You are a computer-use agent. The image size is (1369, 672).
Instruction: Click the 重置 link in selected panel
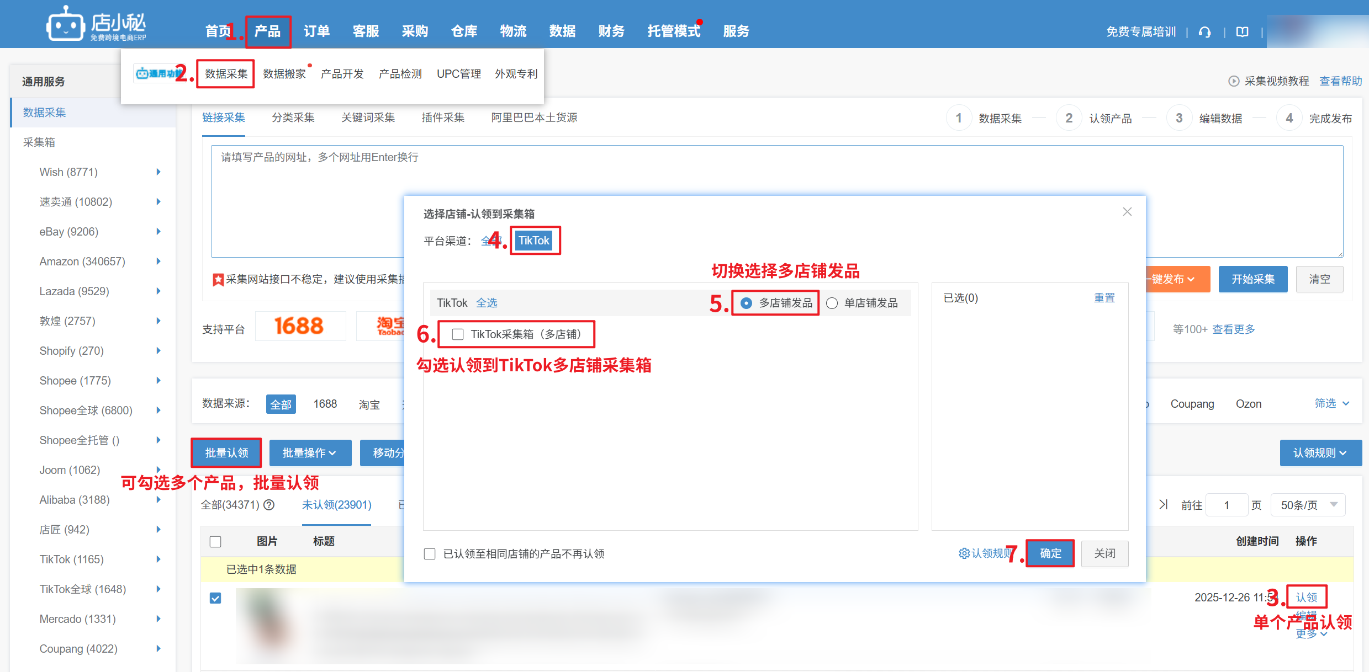[x=1104, y=298]
